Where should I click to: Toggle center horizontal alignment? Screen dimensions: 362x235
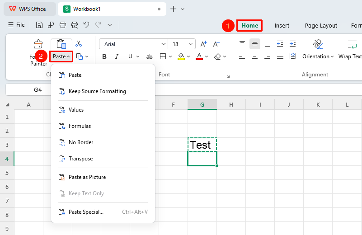point(254,56)
